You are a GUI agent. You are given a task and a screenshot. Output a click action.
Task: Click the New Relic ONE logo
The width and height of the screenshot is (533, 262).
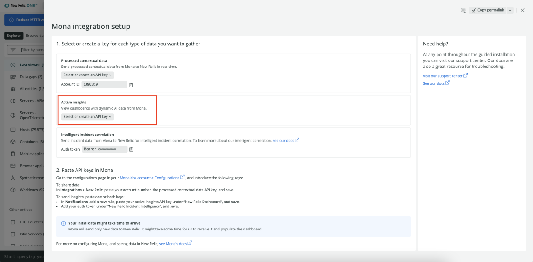21,6
